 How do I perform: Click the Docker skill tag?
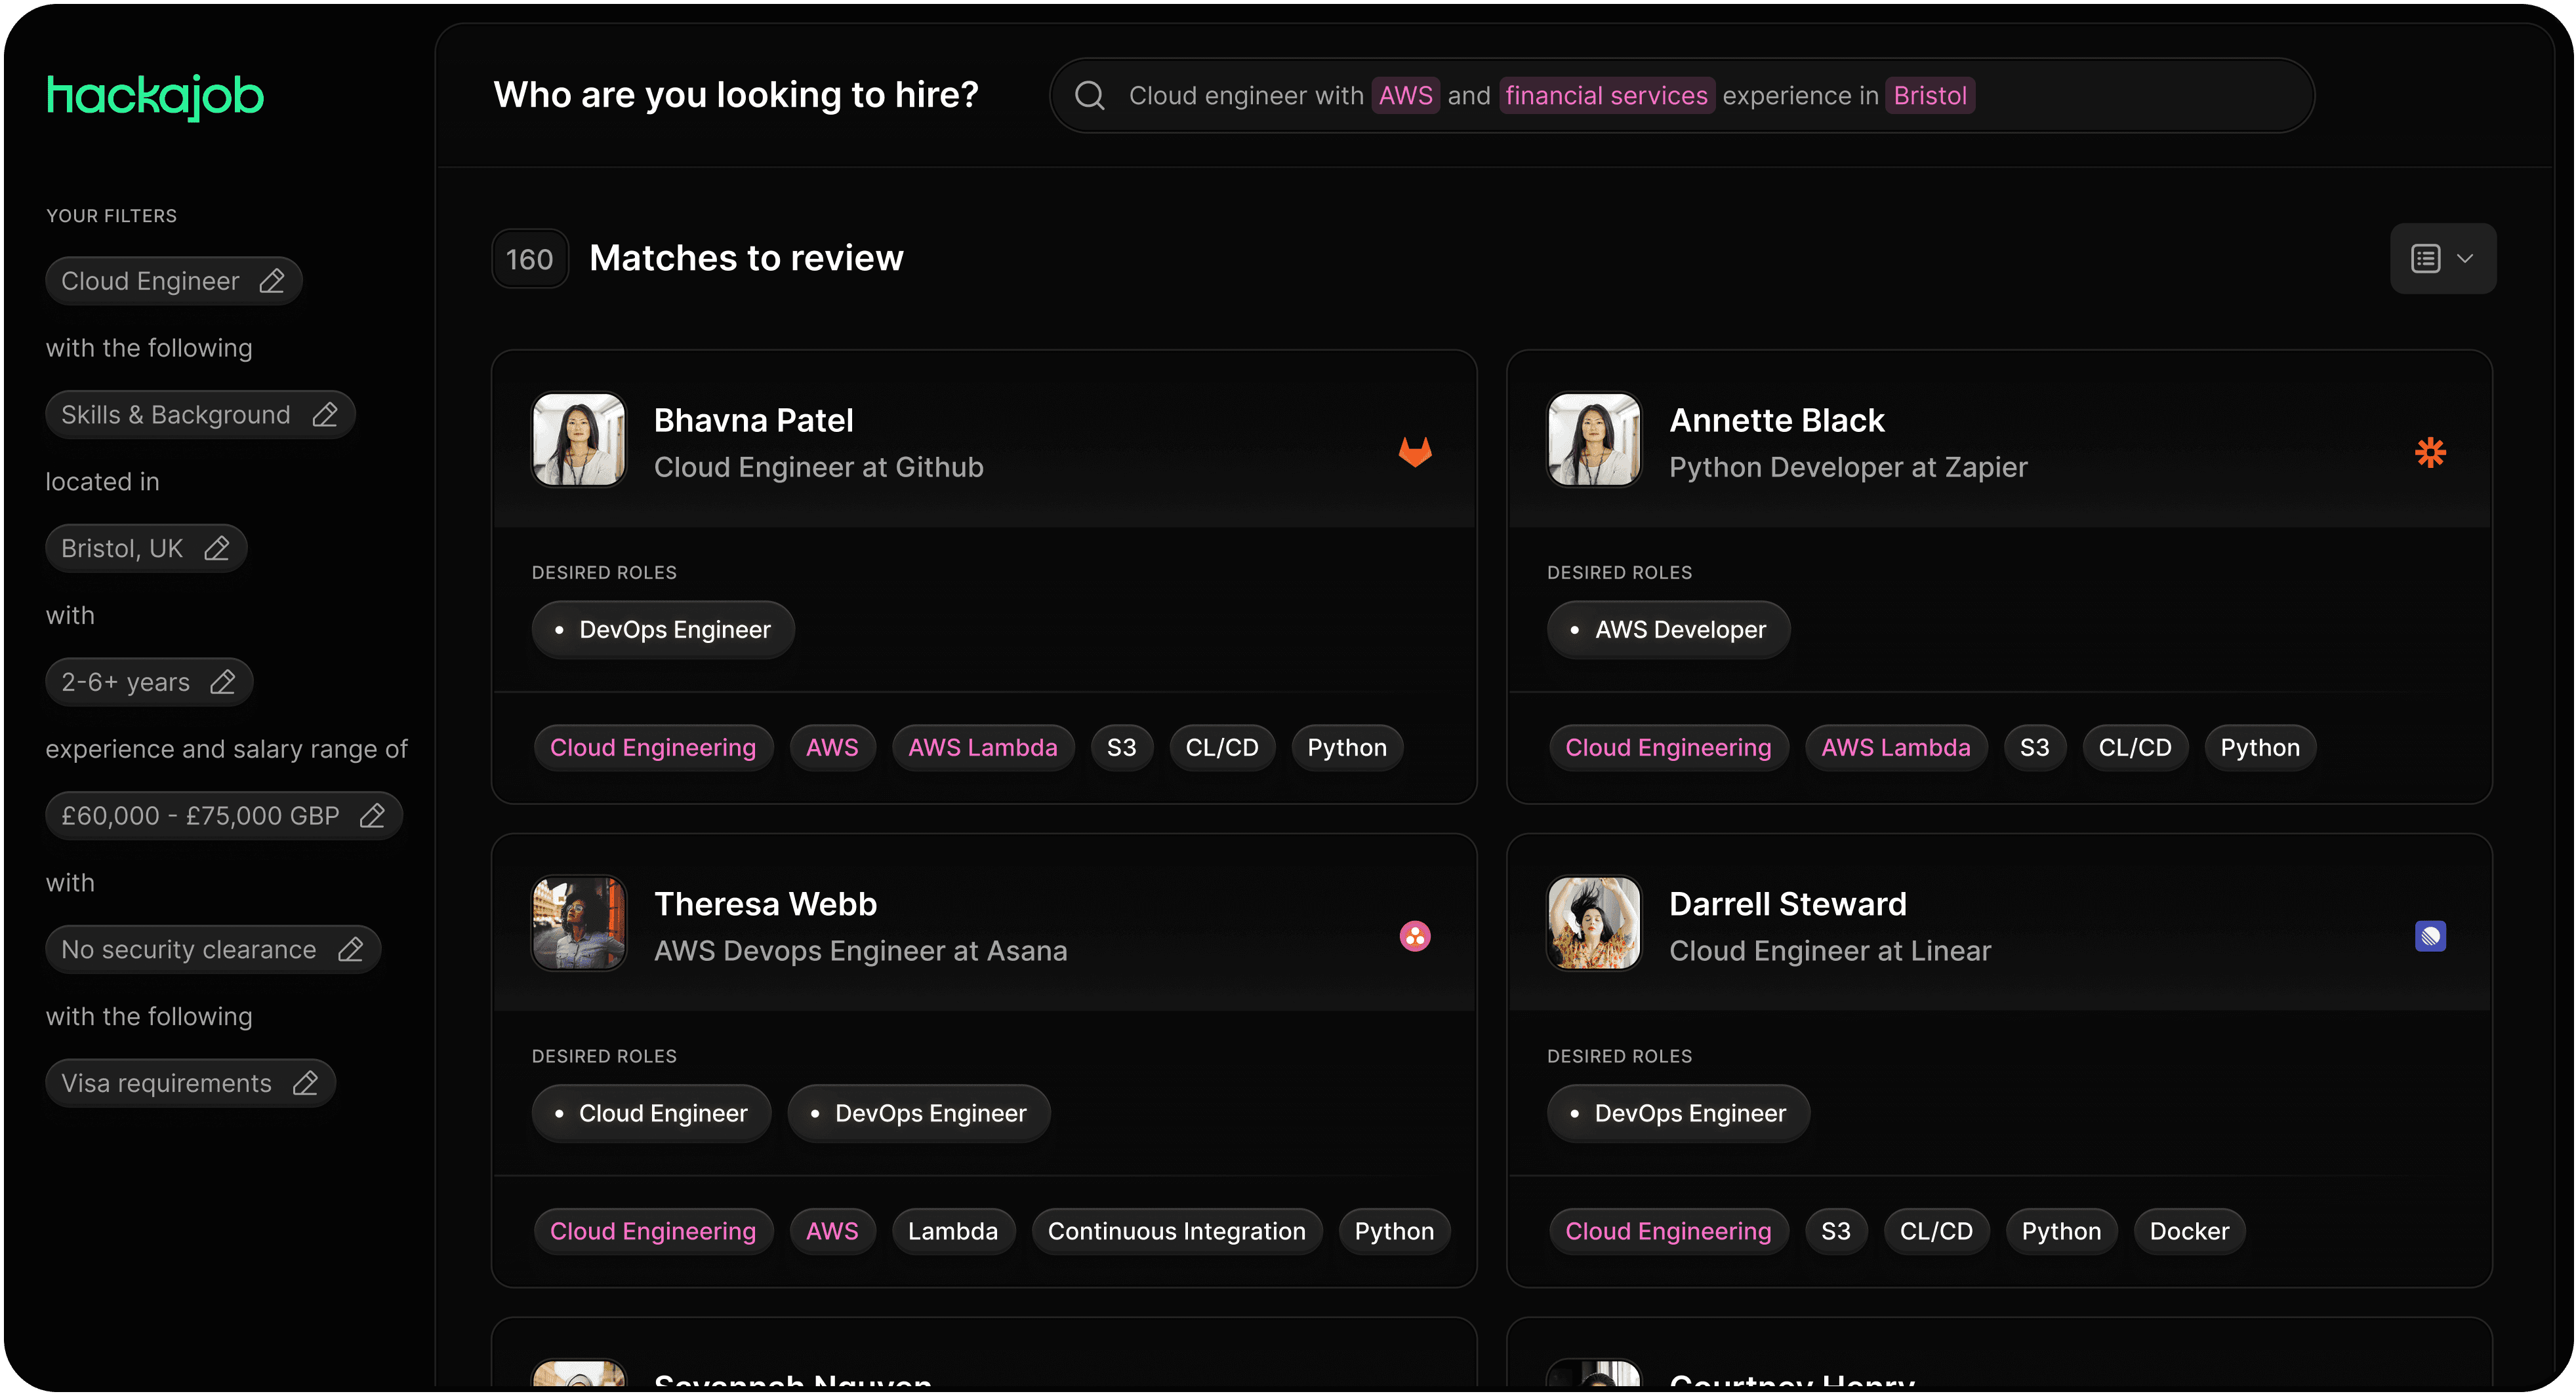(2189, 1232)
